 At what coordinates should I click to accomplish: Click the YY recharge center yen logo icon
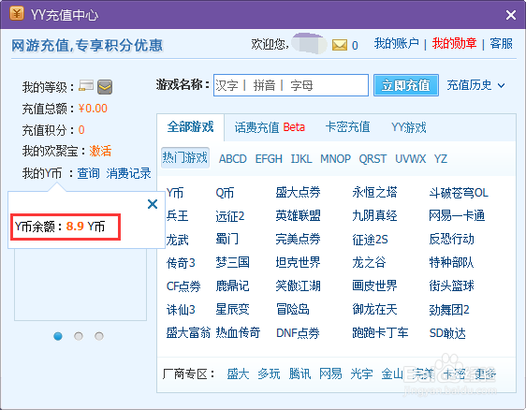(x=17, y=14)
